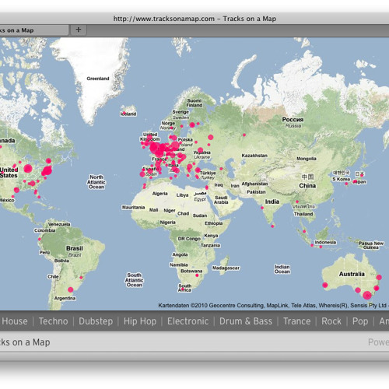Click the track marker in Argentina
This screenshot has height=389, width=389.
pos(71,289)
